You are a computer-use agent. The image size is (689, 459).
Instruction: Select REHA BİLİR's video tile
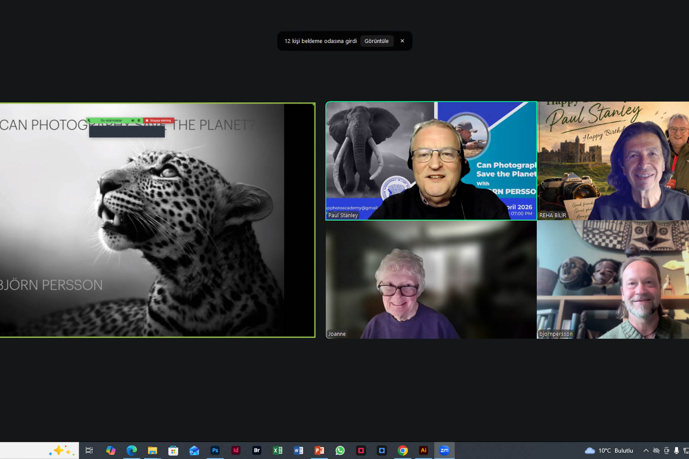pos(613,161)
